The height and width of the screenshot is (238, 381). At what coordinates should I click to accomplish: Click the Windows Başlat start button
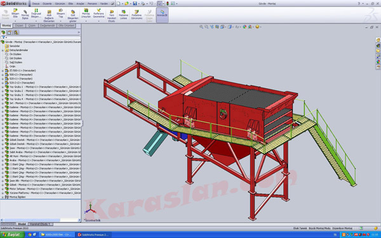pyautogui.click(x=12, y=235)
